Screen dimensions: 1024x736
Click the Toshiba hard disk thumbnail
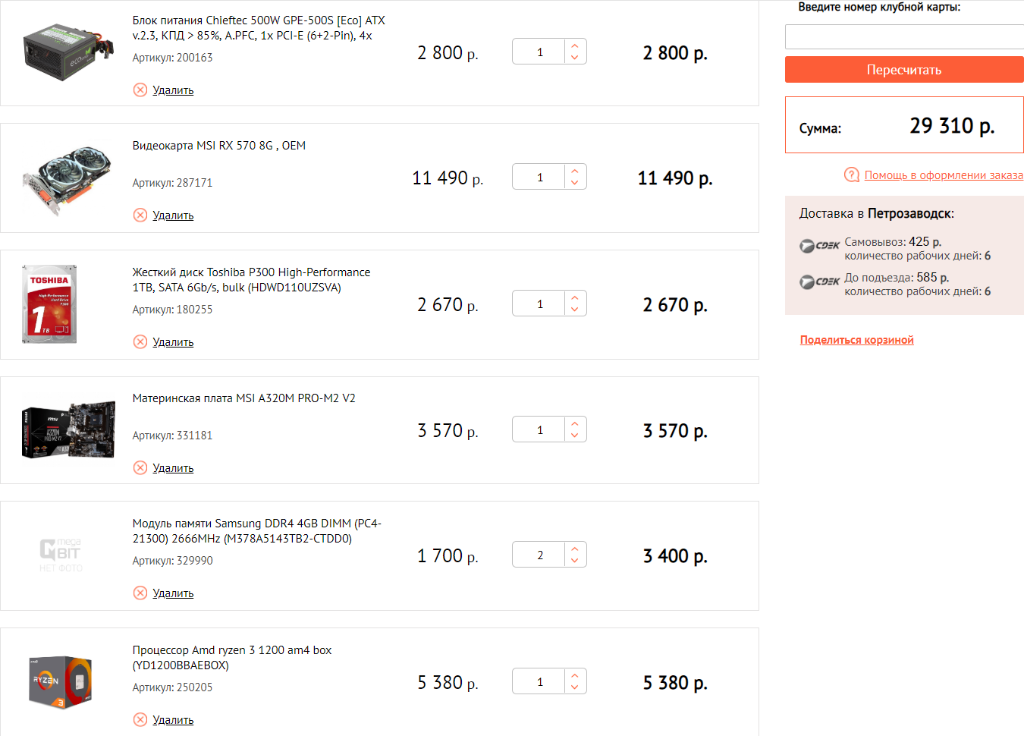pos(50,304)
